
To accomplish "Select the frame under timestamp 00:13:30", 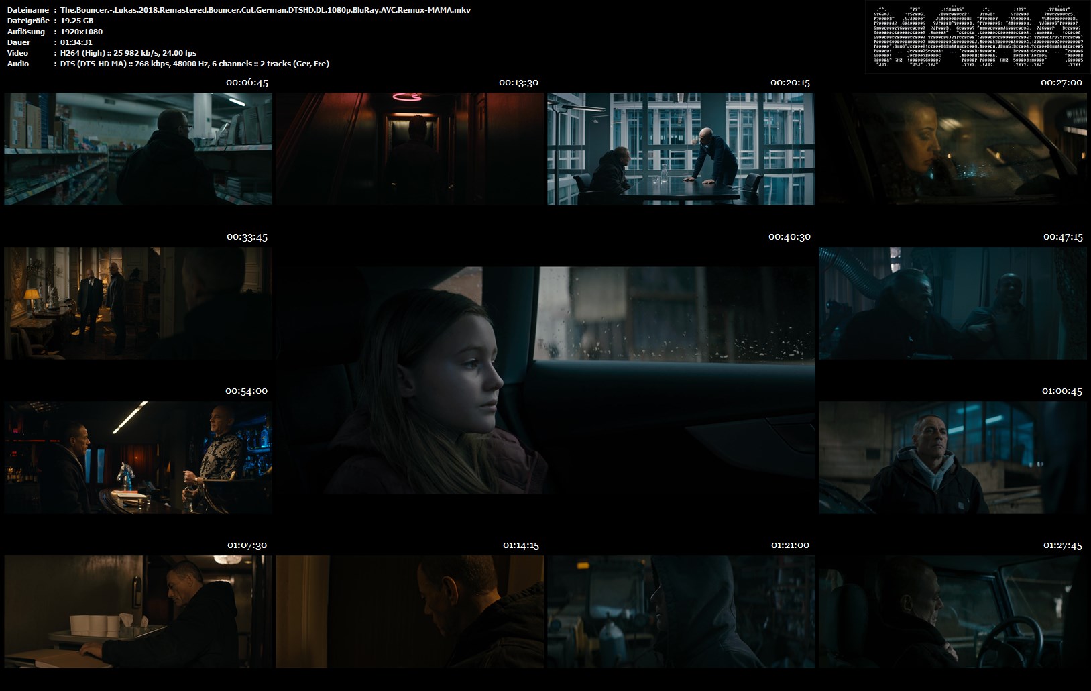I will [x=410, y=149].
